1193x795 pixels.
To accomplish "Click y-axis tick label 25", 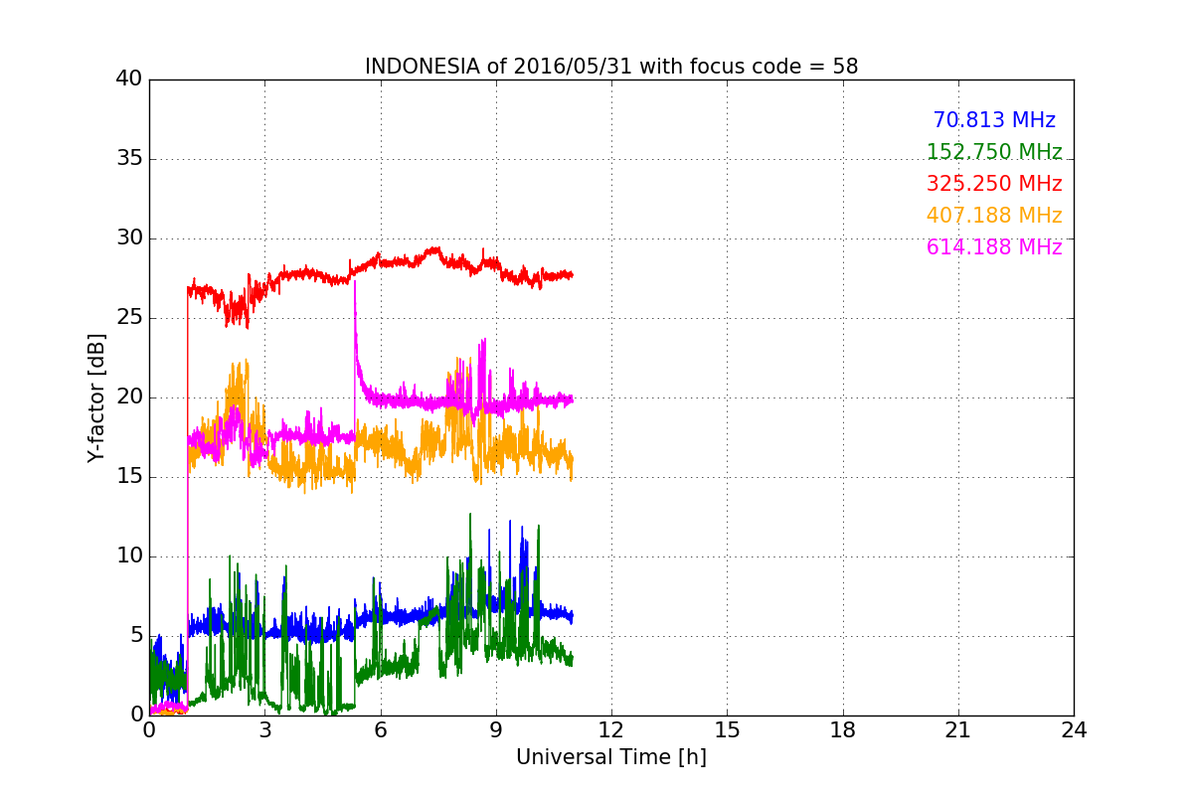I will 129,318.
